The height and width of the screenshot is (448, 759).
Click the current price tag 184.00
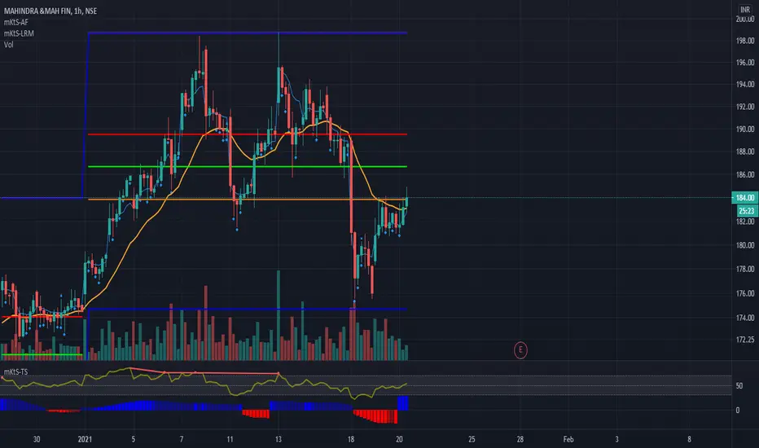(745, 198)
